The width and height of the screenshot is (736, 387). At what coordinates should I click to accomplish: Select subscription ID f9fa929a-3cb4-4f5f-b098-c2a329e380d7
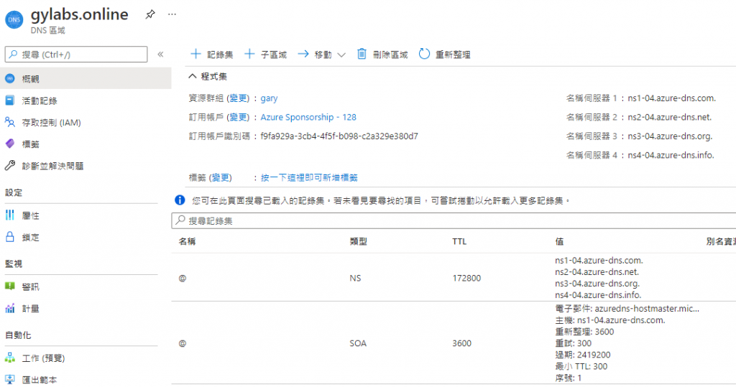tap(339, 136)
